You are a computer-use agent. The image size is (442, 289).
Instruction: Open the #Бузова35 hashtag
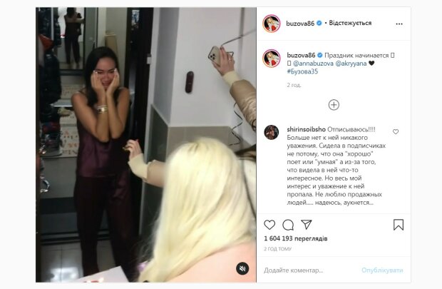[302, 71]
